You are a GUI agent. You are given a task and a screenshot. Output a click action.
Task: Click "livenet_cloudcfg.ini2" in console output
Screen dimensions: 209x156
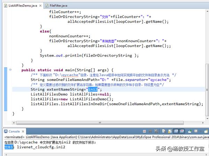tap(41, 147)
